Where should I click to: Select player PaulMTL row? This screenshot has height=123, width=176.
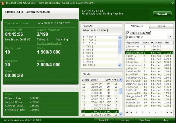tap(149, 56)
